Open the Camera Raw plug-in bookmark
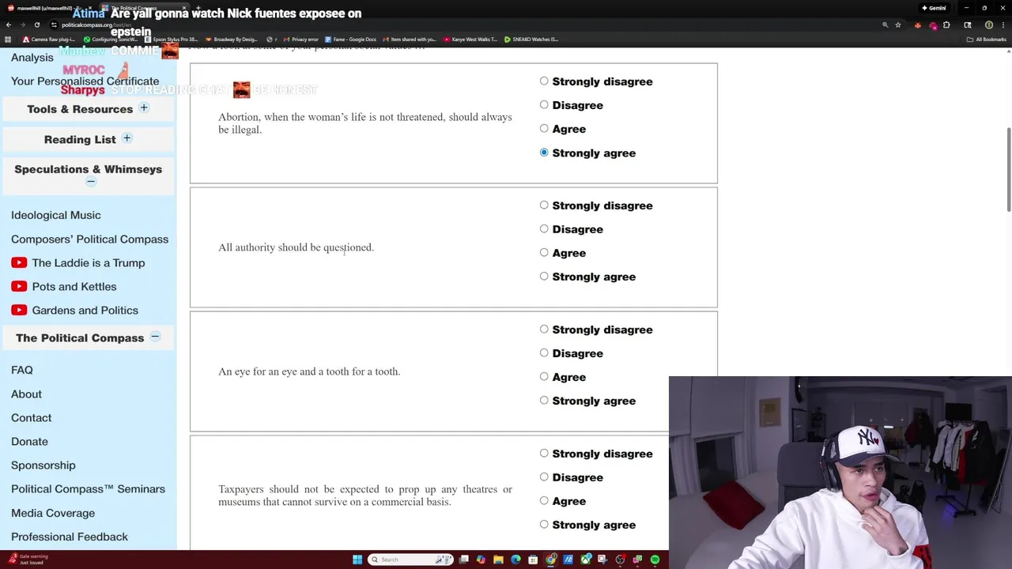Image resolution: width=1012 pixels, height=569 pixels. (49, 39)
